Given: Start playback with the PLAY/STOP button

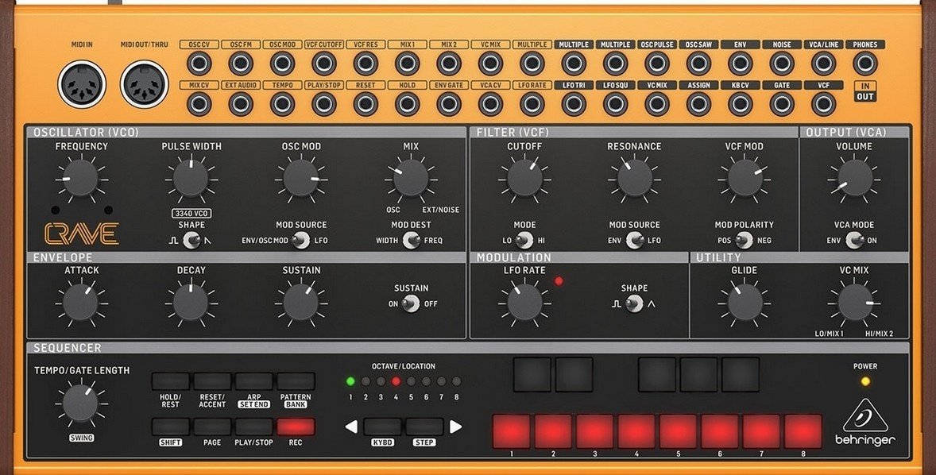Looking at the screenshot, I should coord(253,427).
